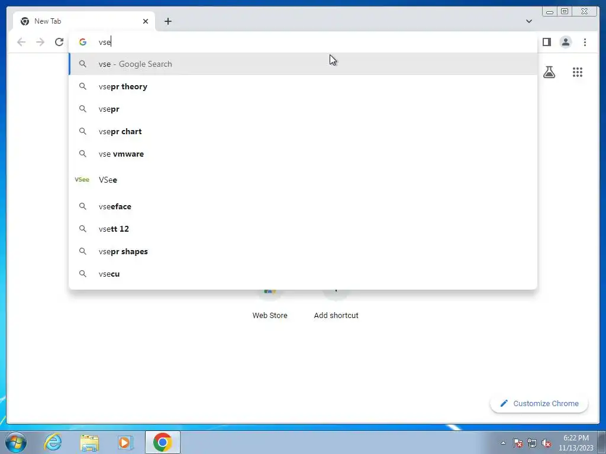Go back using the back arrow

click(21, 42)
